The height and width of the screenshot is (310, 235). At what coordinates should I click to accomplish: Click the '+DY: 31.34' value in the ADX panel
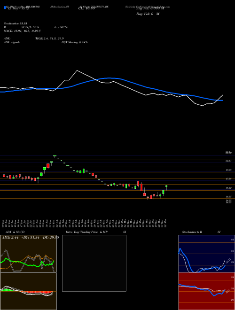click(31, 238)
